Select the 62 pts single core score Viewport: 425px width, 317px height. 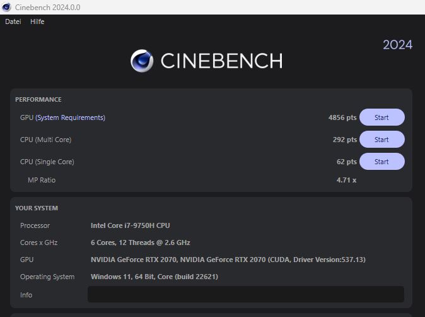tap(347, 162)
